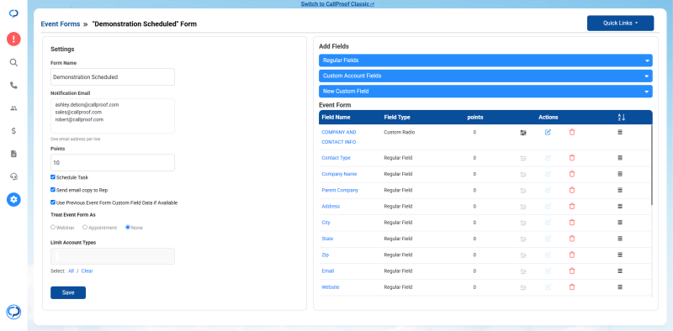The width and height of the screenshot is (673, 331).
Task: Open the contacts people icon in sidebar
Action: tap(13, 108)
